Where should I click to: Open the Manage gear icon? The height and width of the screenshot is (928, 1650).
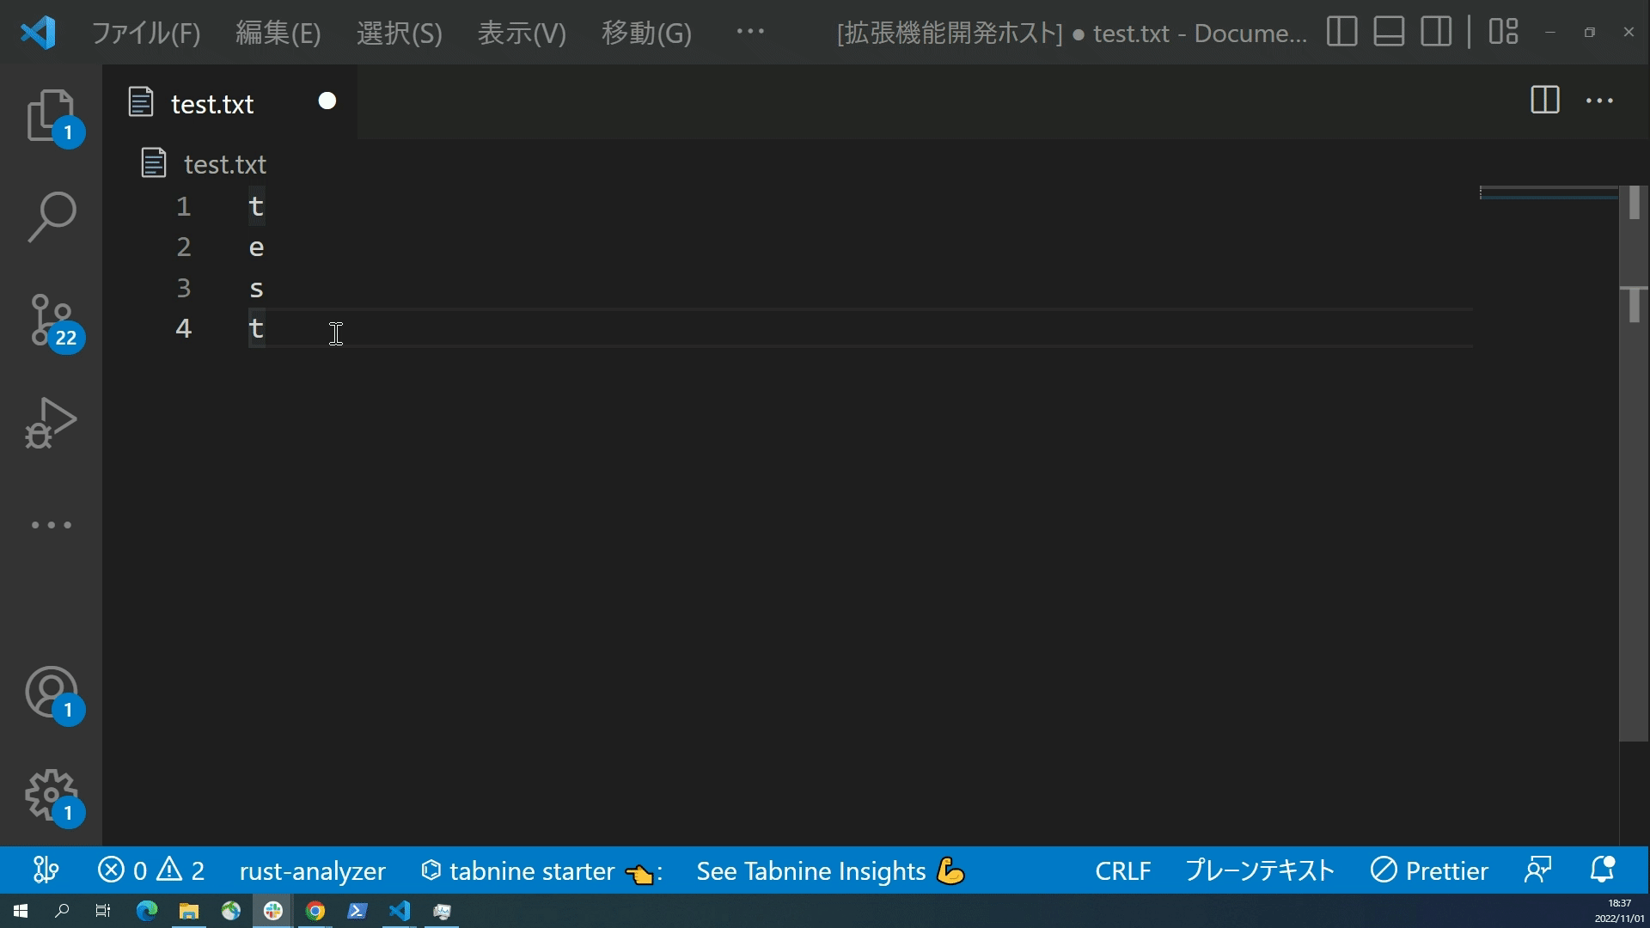[x=51, y=796]
